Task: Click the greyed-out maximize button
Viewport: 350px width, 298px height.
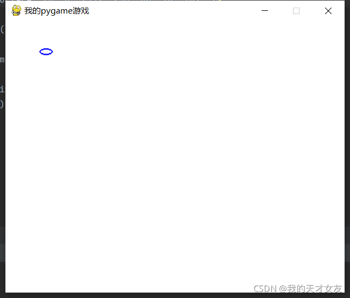Action: click(x=296, y=11)
